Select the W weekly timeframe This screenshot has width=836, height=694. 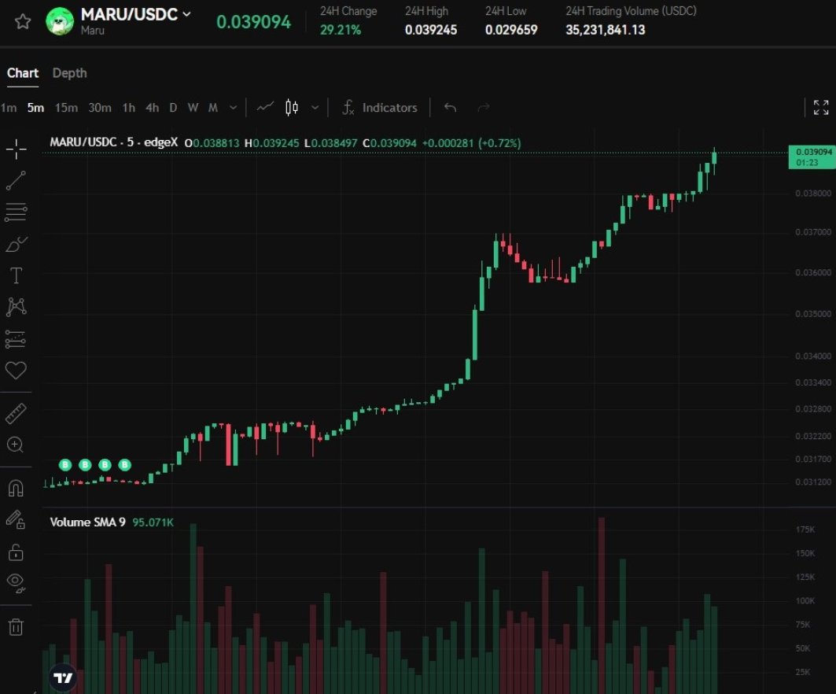click(193, 108)
